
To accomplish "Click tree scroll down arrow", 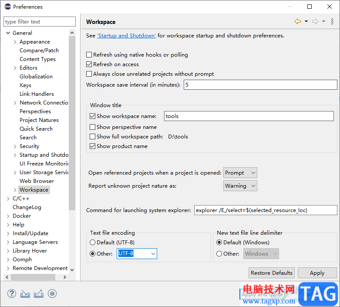I will (72, 270).
